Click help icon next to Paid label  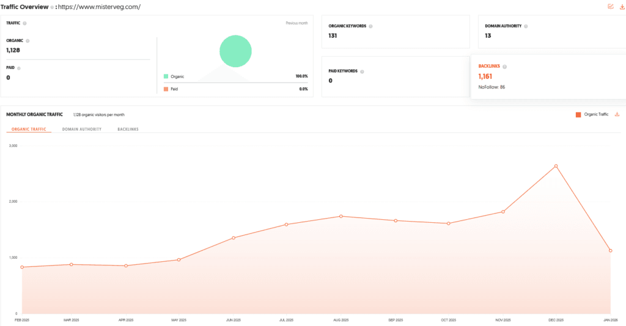point(20,68)
